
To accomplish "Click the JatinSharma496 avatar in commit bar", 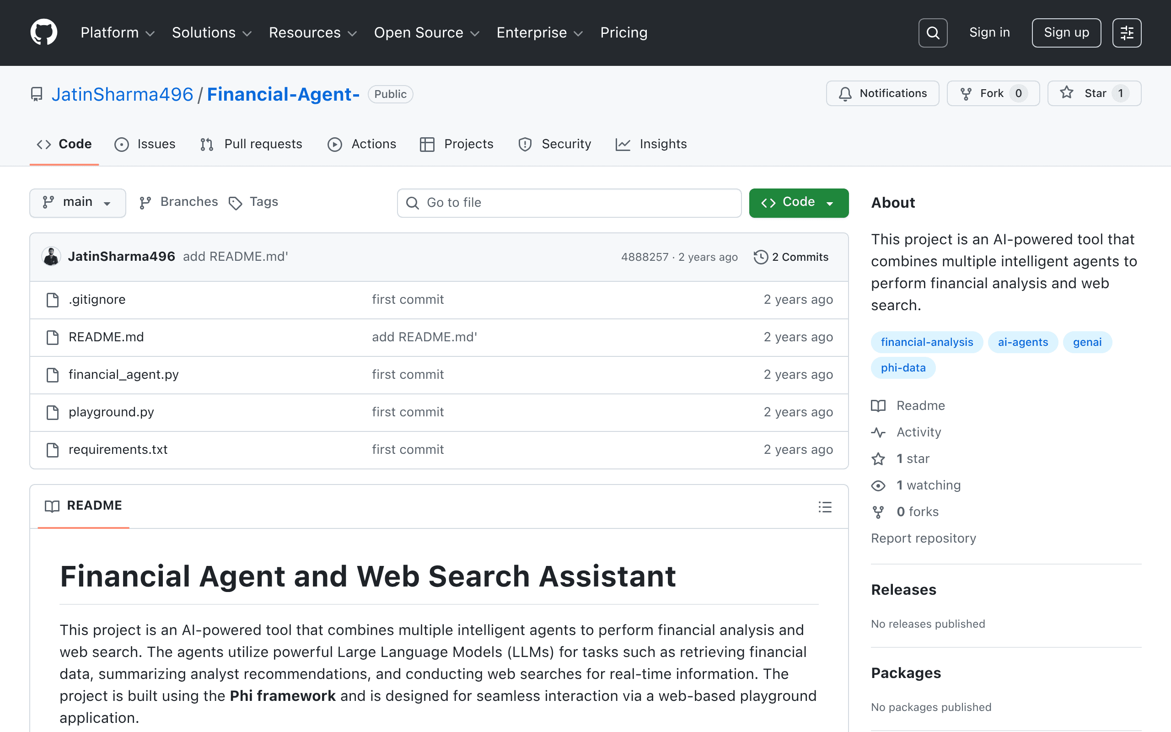I will (x=51, y=257).
